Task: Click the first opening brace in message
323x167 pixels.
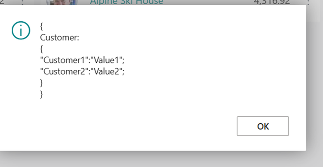Action: [41, 27]
